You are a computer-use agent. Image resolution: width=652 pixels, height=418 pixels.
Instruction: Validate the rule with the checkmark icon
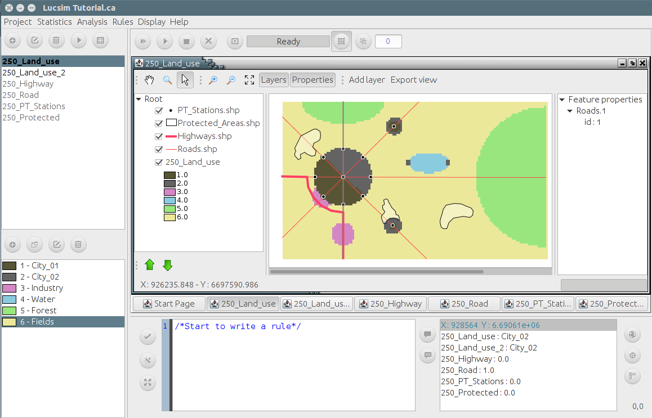147,336
